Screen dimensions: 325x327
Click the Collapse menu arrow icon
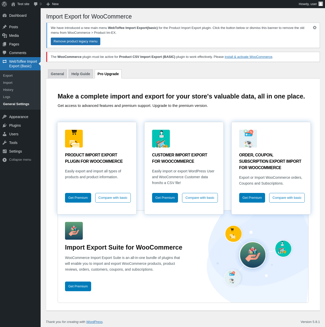coord(5,160)
